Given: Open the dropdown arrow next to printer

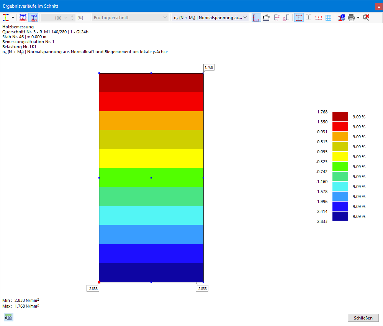Looking at the screenshot, I should (358, 18).
